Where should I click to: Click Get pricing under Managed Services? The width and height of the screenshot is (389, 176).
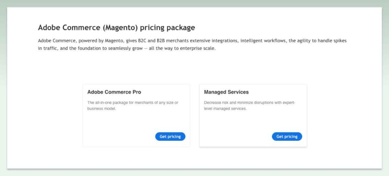point(287,137)
